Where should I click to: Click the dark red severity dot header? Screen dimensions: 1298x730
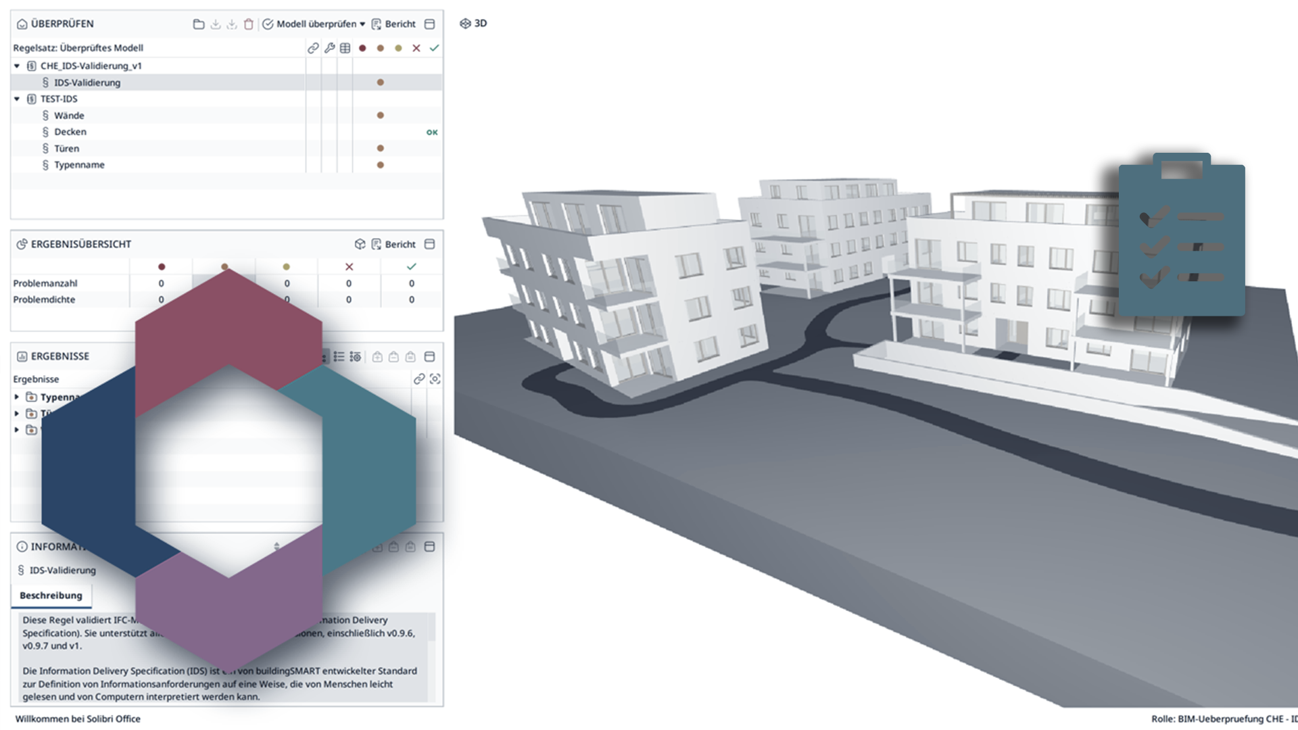coord(363,48)
